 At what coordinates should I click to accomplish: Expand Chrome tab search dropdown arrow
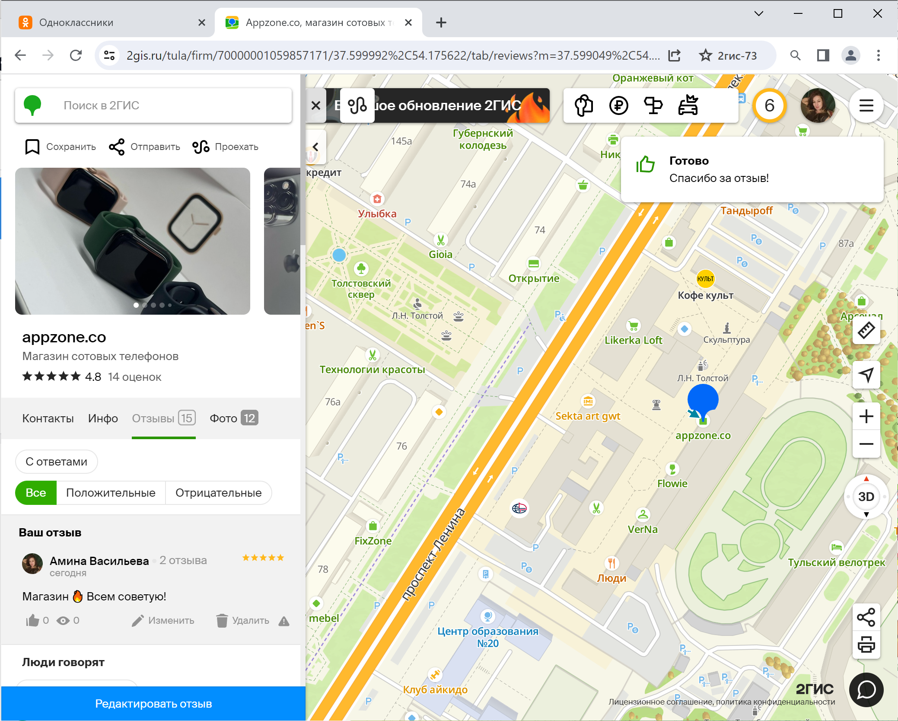(x=758, y=14)
